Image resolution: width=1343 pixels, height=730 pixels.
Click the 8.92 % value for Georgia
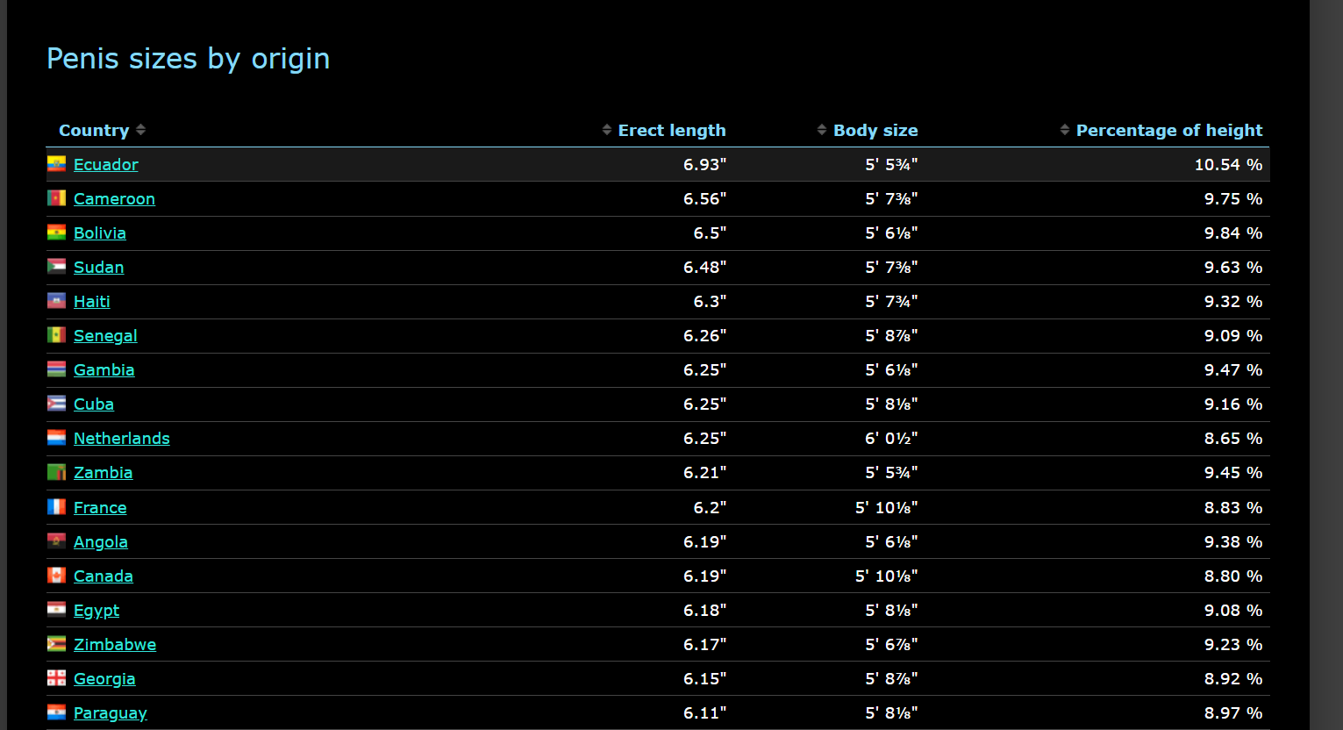[x=1233, y=678]
